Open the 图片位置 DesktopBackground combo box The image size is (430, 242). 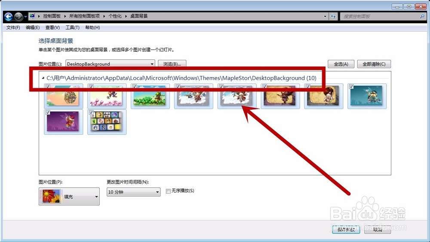click(110, 64)
